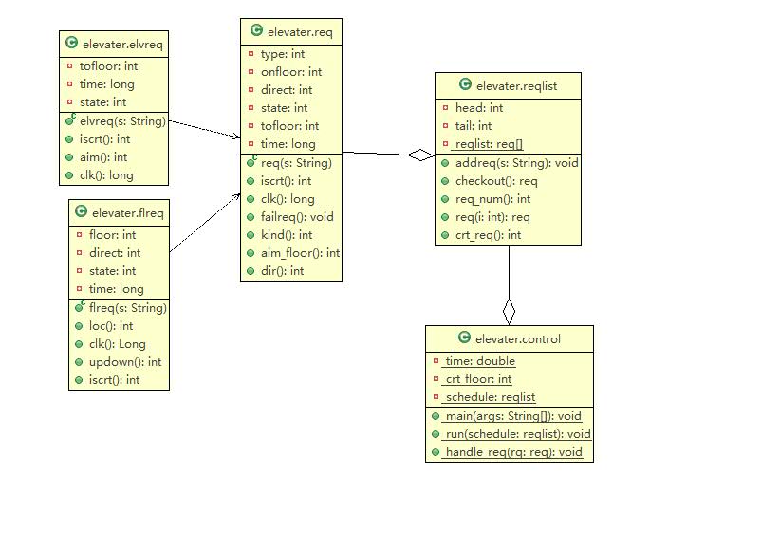Select the elevater.reqlist class title
This screenshot has width=780, height=548.
(516, 86)
